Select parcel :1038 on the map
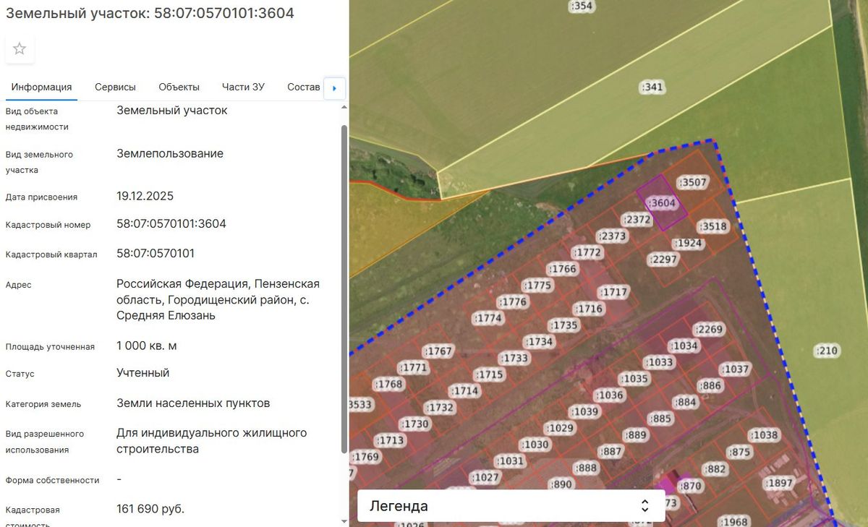This screenshot has width=868, height=527. 764,435
